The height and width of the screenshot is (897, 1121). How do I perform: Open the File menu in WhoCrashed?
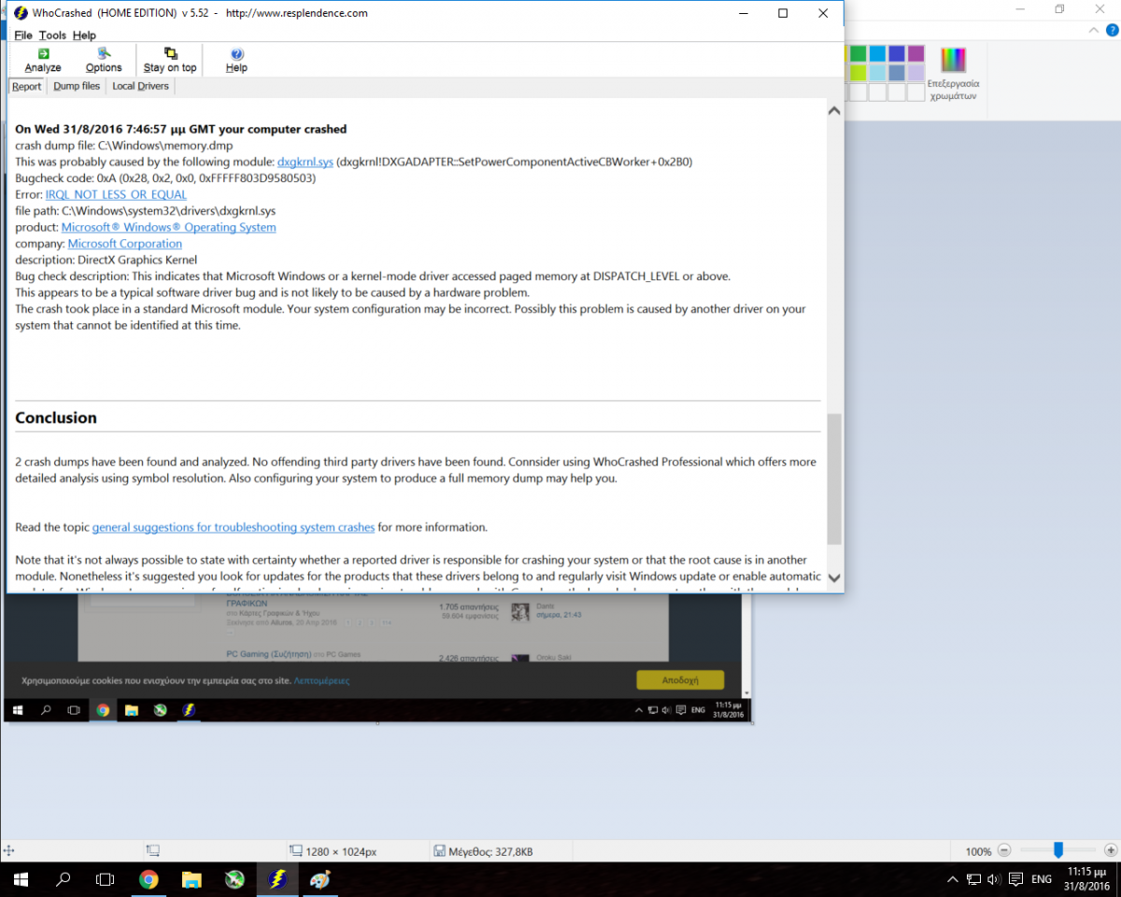(23, 36)
